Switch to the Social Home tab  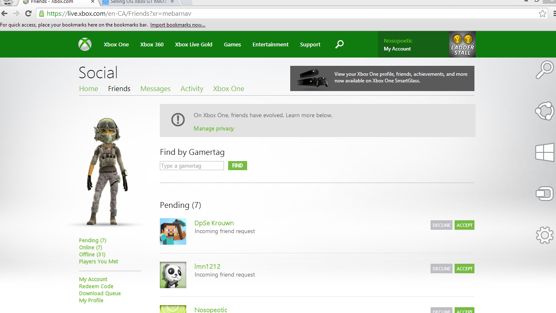point(89,89)
